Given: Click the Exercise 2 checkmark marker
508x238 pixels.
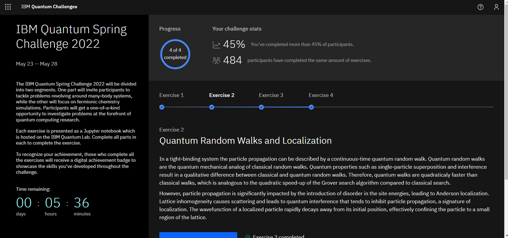Looking at the screenshot, I should pos(212,107).
